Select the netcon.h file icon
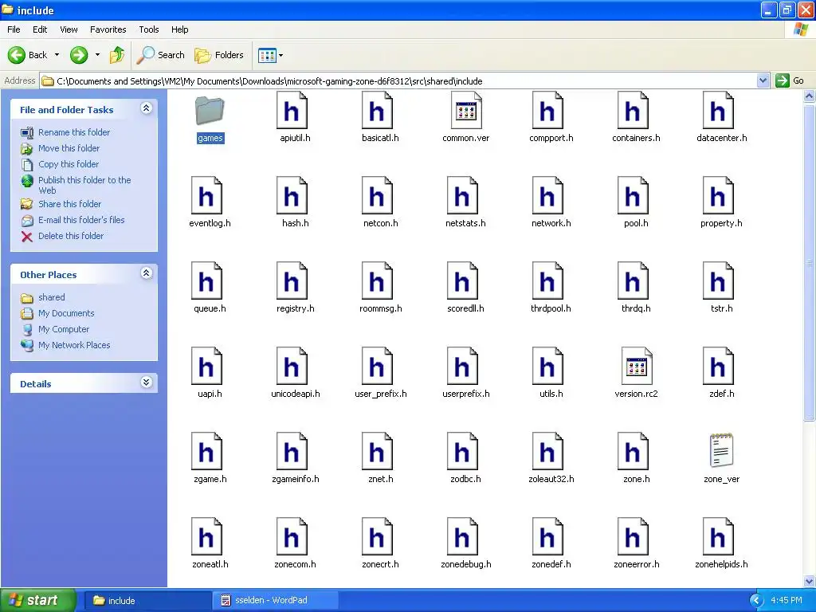The height and width of the screenshot is (612, 816). (x=377, y=196)
